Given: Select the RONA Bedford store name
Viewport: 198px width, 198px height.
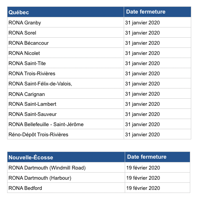Looking at the screenshot, I should pos(25,188).
